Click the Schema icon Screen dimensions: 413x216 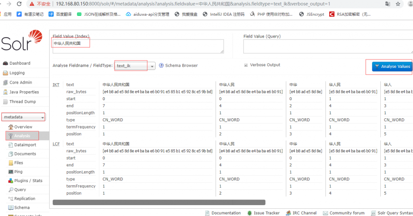tap(10, 208)
